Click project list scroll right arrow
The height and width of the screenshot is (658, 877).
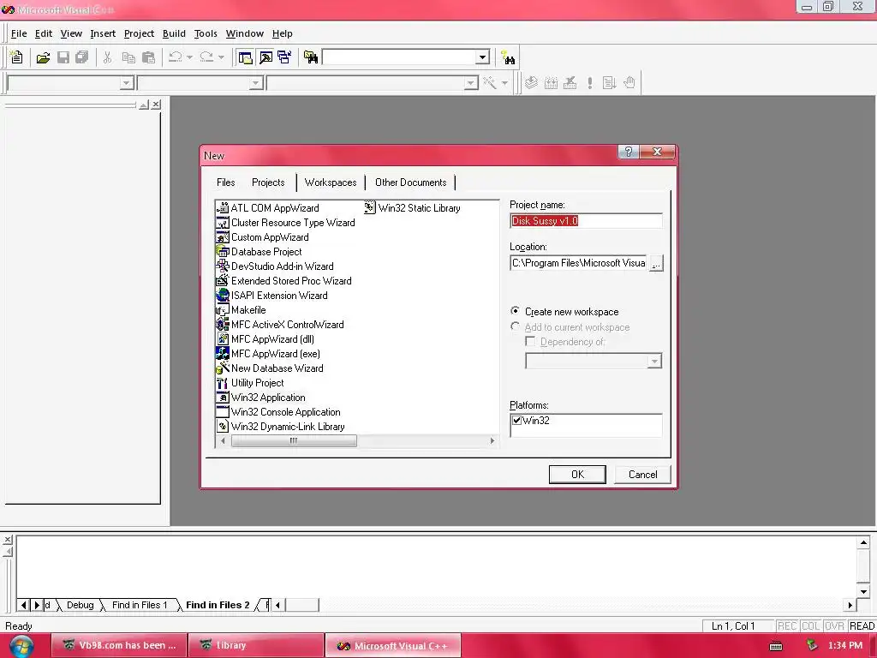pyautogui.click(x=492, y=441)
